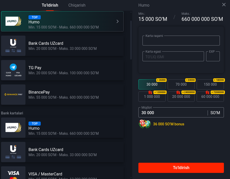Focus the Karta egasi name field
Viewport: 230px width, 179px height.
(x=173, y=56)
